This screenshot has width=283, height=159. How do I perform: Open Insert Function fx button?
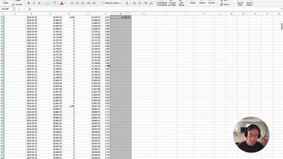click(x=30, y=9)
